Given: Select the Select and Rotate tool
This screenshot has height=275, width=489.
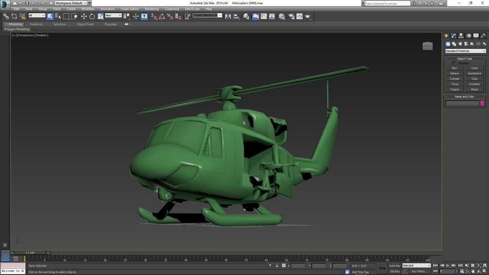Looking at the screenshot, I should pos(92,16).
